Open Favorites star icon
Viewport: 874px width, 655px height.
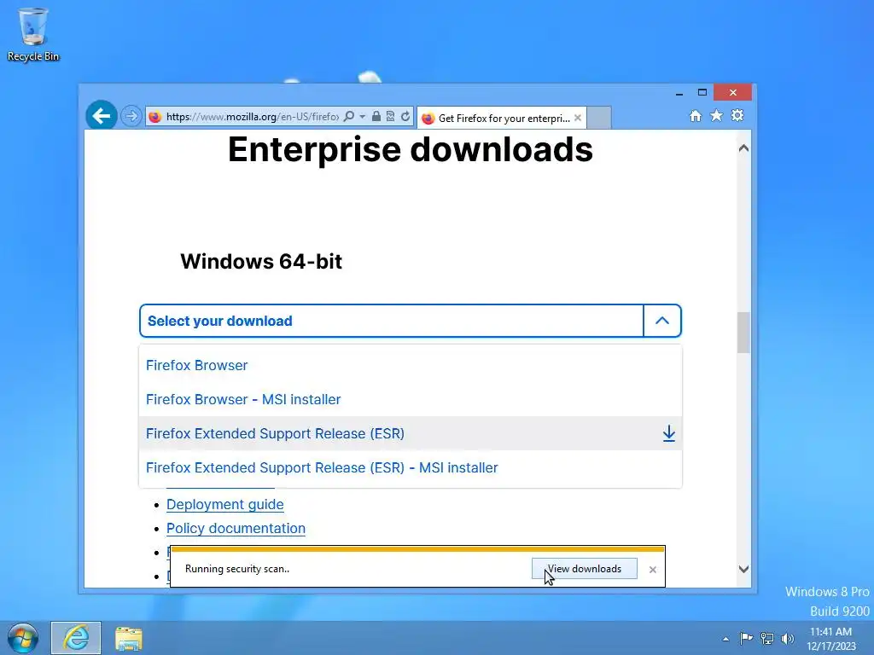(x=716, y=115)
